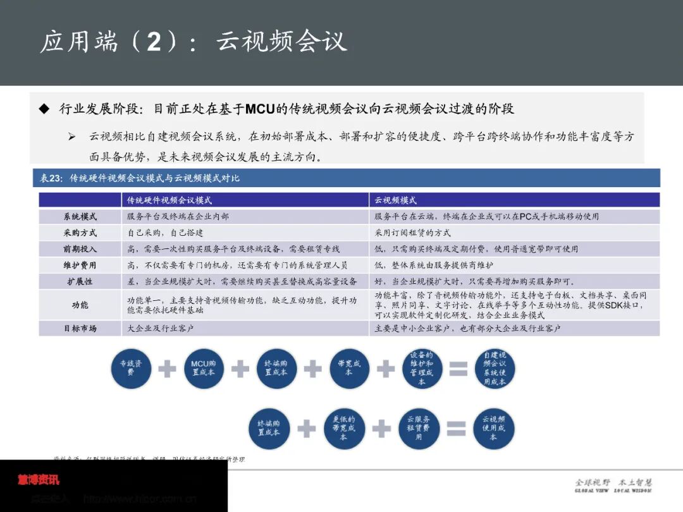
Task: Click the equals sign before 云视频使用成本
Action: pyautogui.click(x=456, y=429)
